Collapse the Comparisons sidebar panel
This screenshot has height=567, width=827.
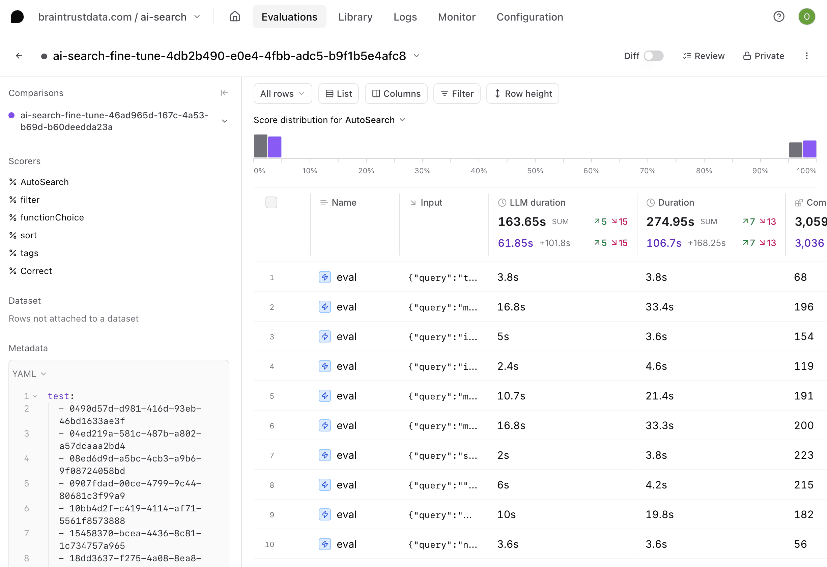(x=224, y=93)
